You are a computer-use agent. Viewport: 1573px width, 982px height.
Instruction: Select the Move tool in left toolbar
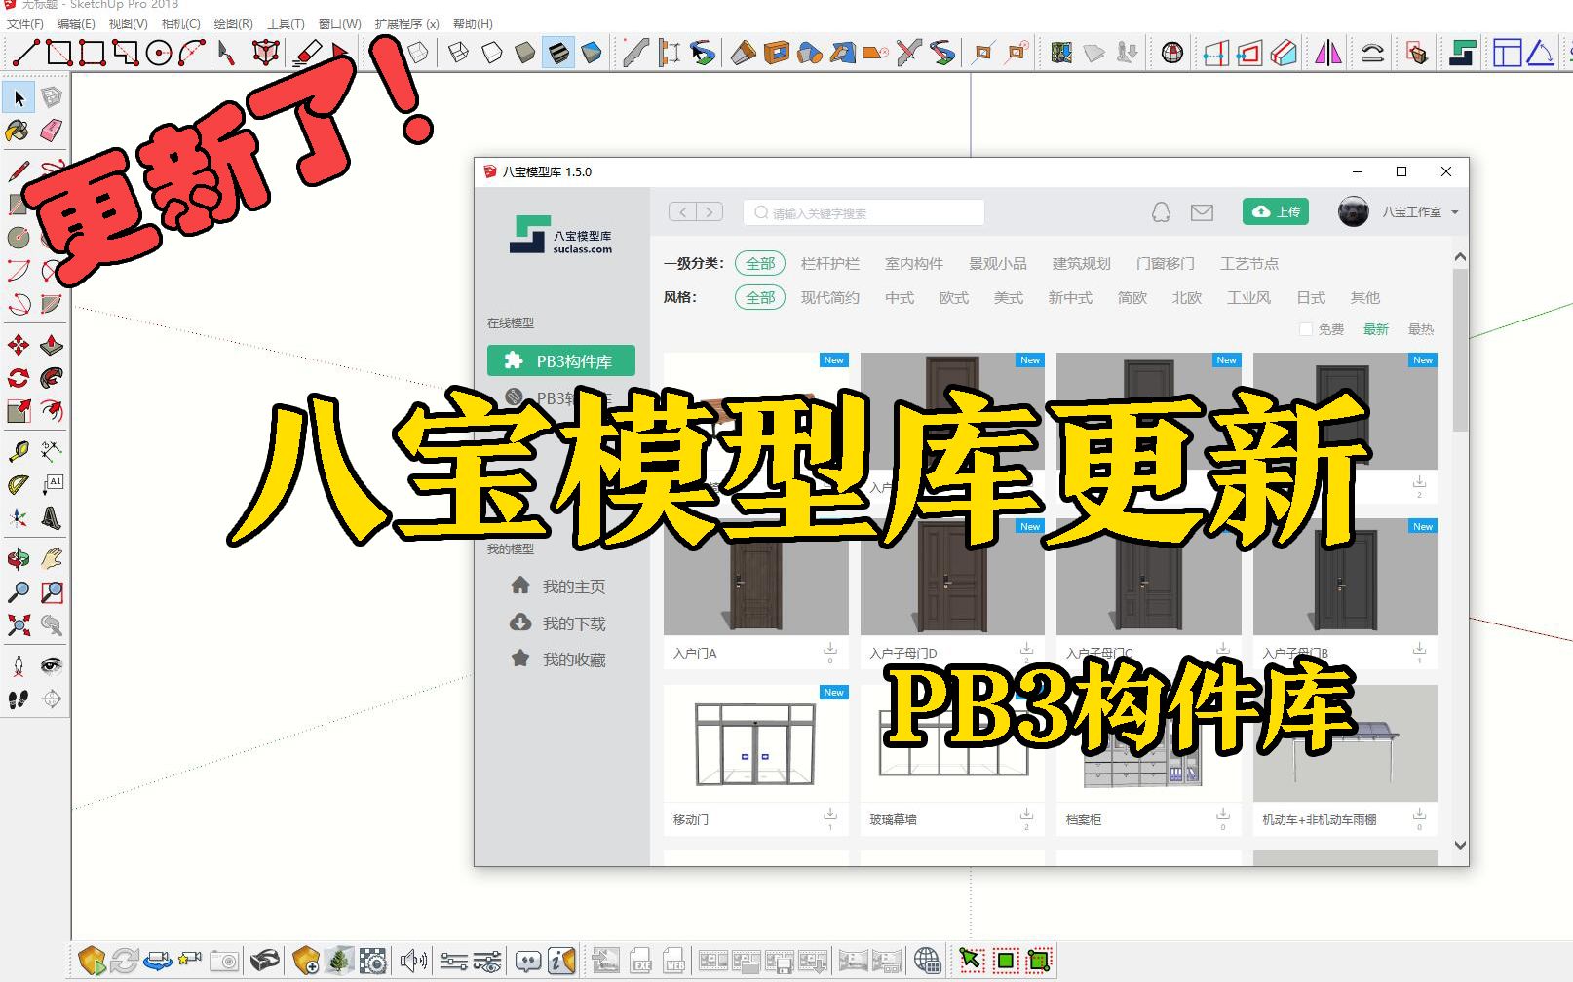point(19,345)
